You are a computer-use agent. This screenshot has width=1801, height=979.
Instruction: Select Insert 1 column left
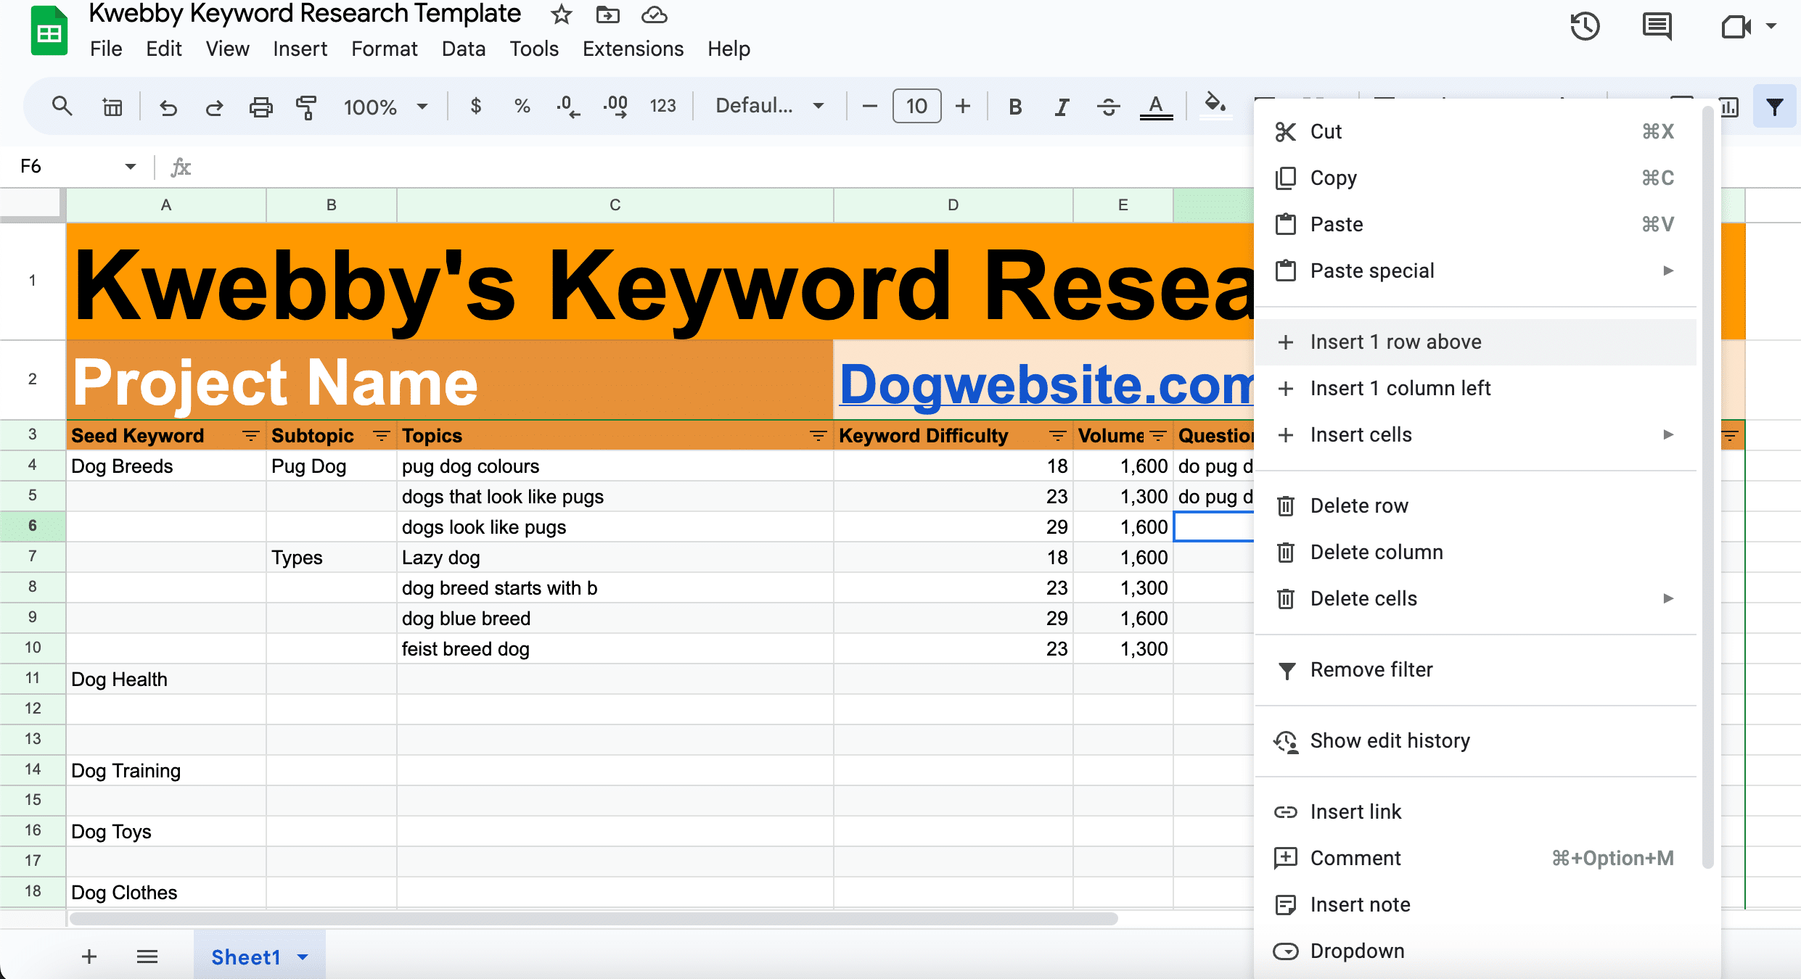tap(1475, 388)
